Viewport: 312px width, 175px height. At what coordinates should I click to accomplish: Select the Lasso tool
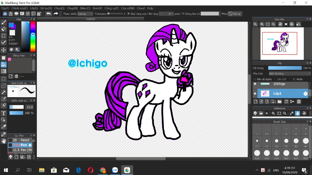pos(4,85)
